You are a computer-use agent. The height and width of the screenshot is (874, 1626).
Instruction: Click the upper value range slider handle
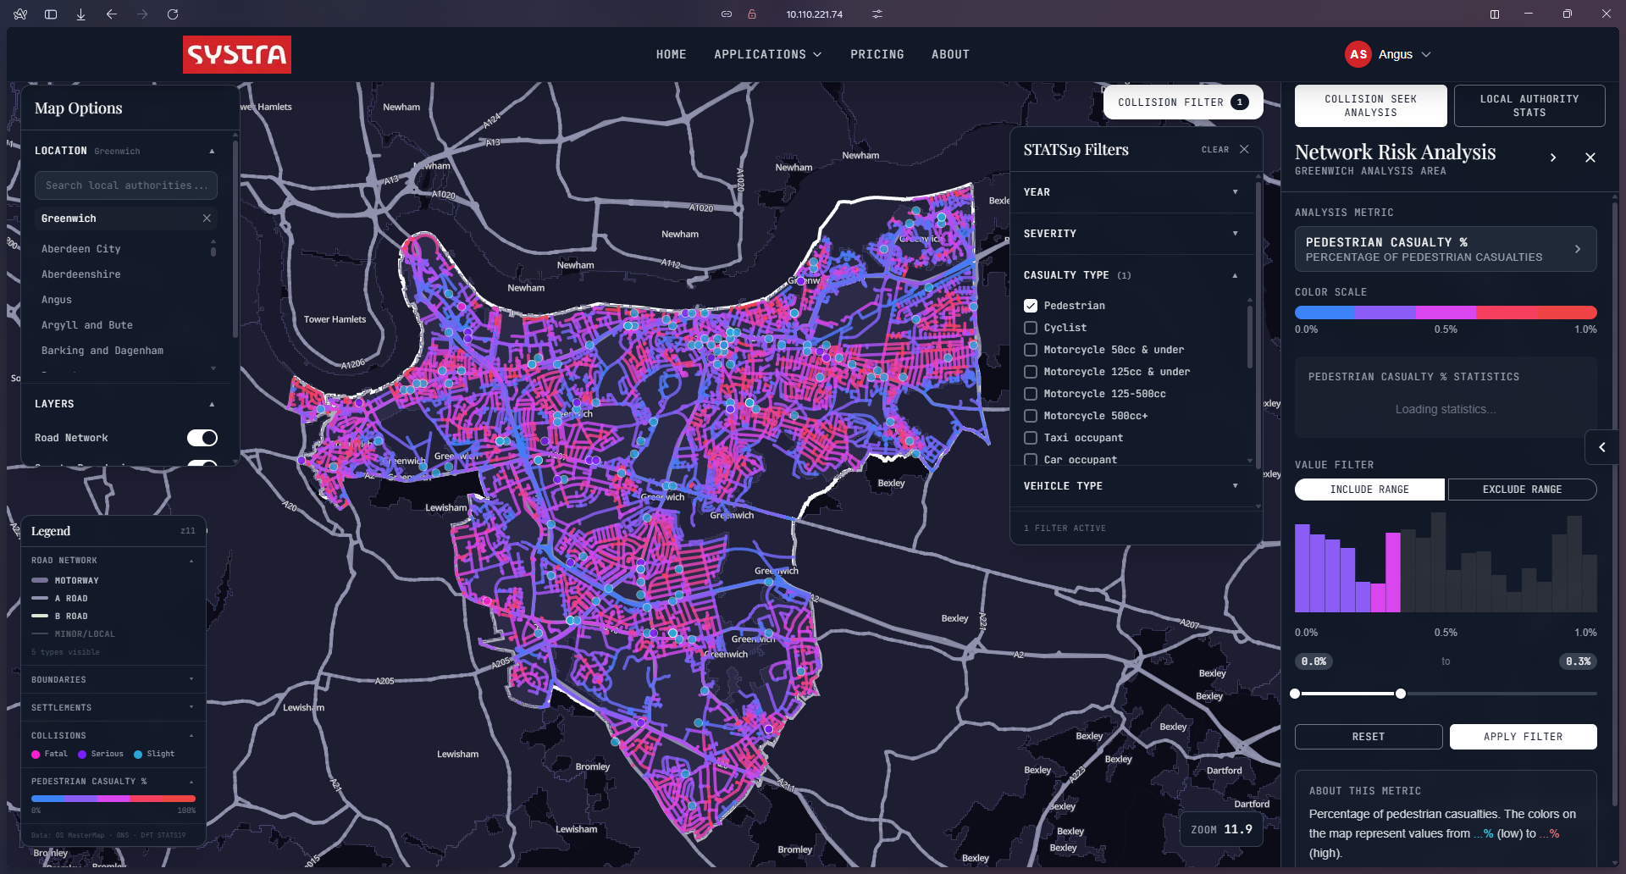tap(1401, 694)
